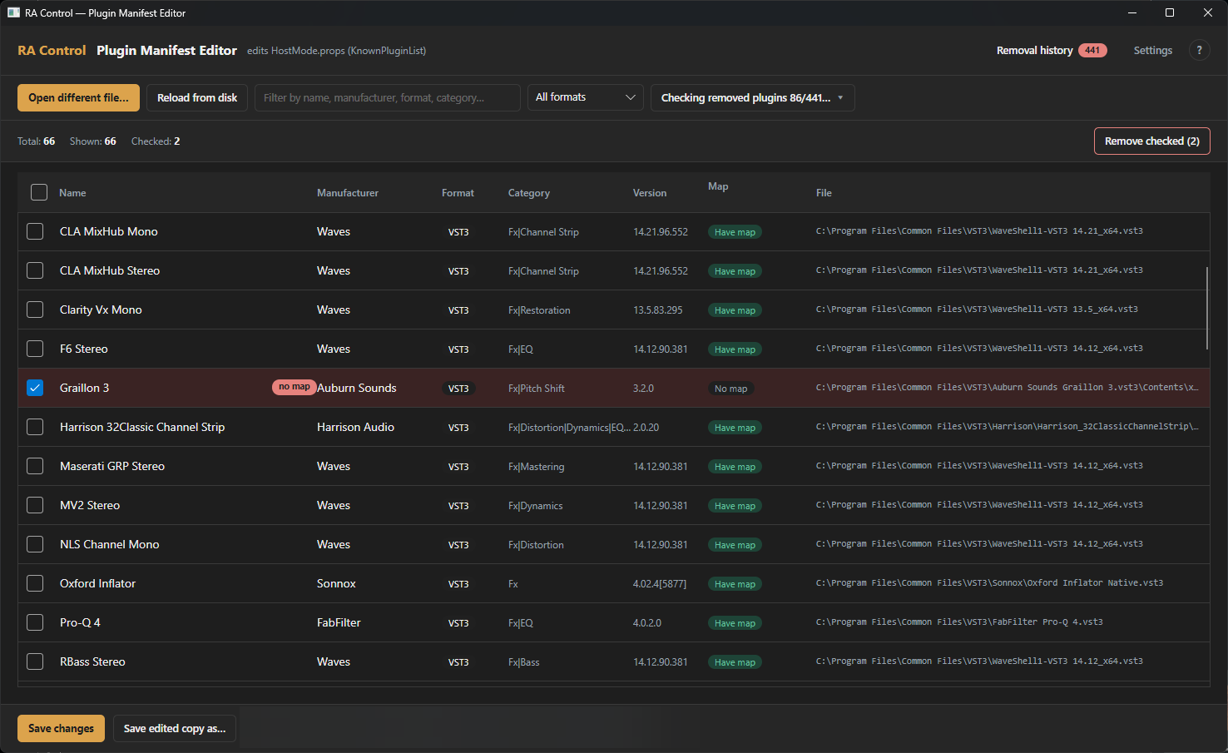
Task: Click the Auburn Sounds manufacturer cell
Action: [356, 388]
